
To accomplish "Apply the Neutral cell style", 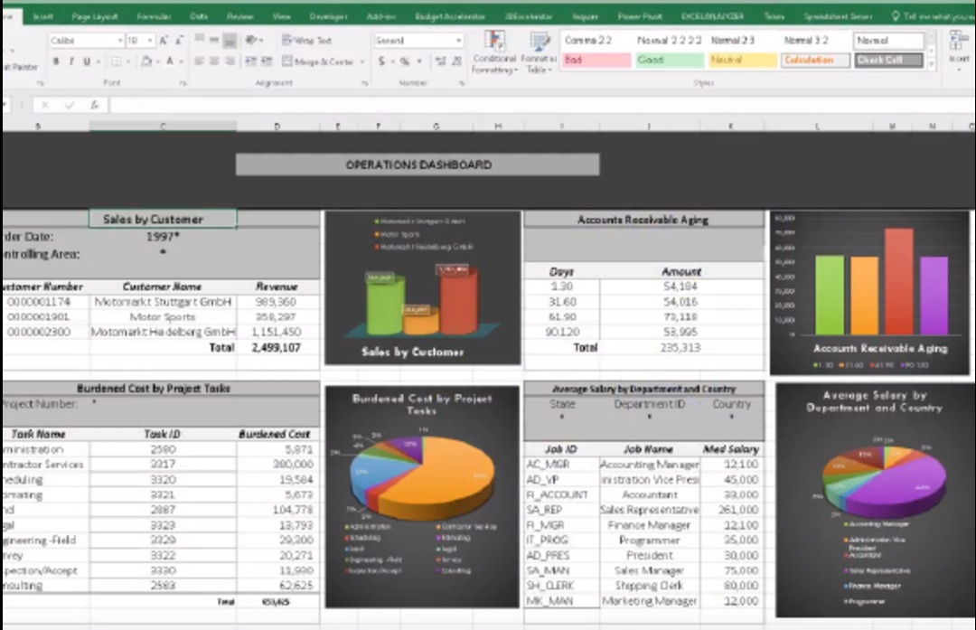I will (742, 60).
